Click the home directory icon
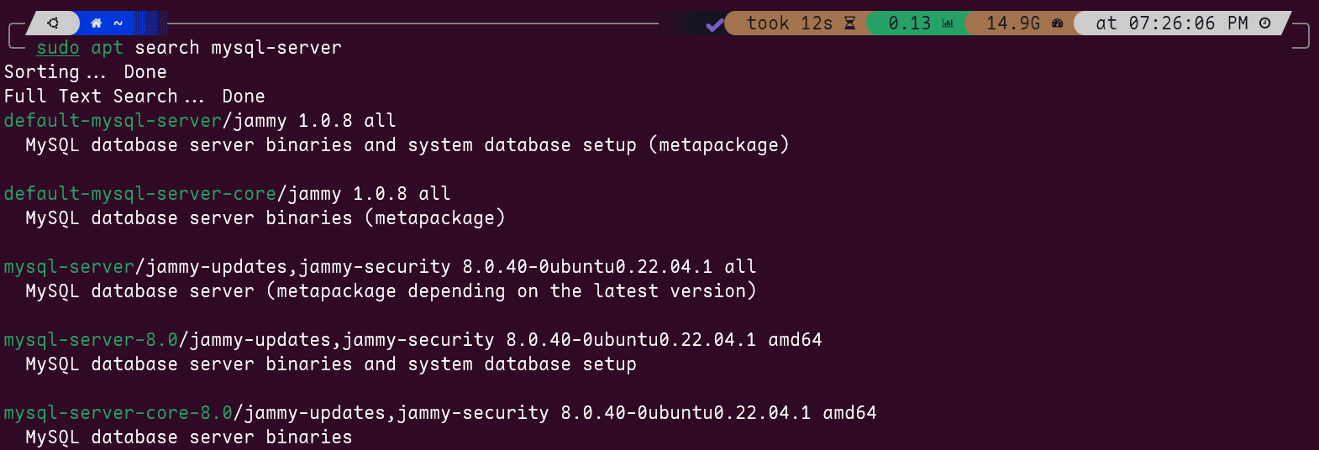 pyautogui.click(x=97, y=23)
